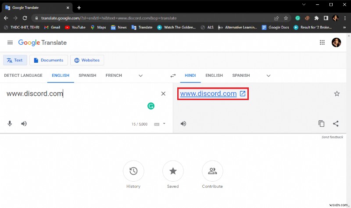Viewport: 351px width, 208px height.
Task: Open translation History
Action: pyautogui.click(x=133, y=171)
